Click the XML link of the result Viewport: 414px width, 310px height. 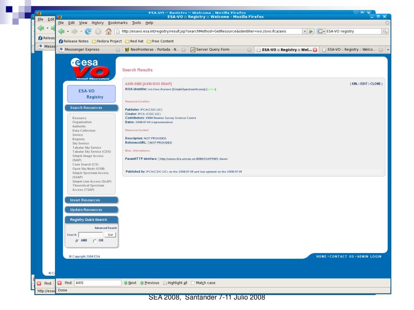[x=355, y=84]
